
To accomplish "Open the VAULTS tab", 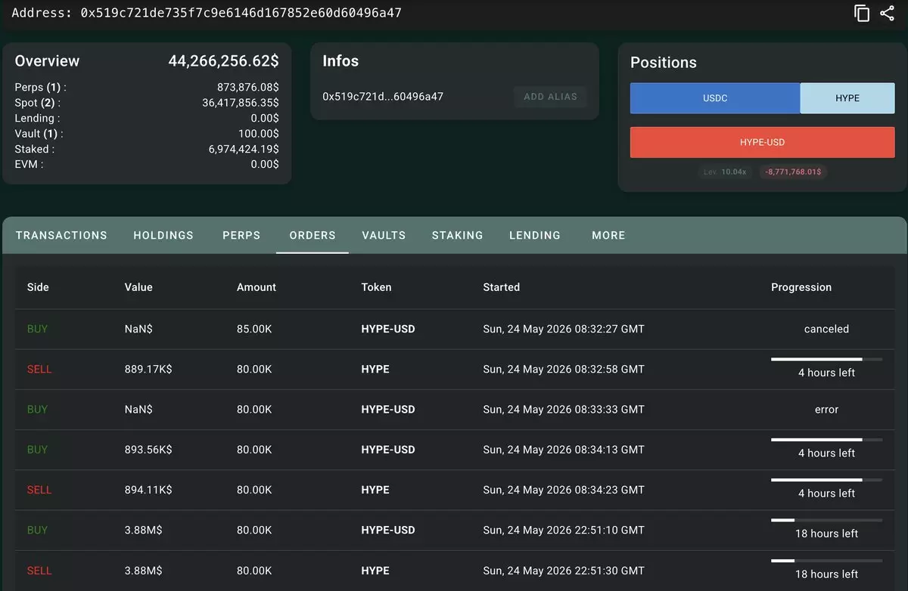I will click(384, 235).
